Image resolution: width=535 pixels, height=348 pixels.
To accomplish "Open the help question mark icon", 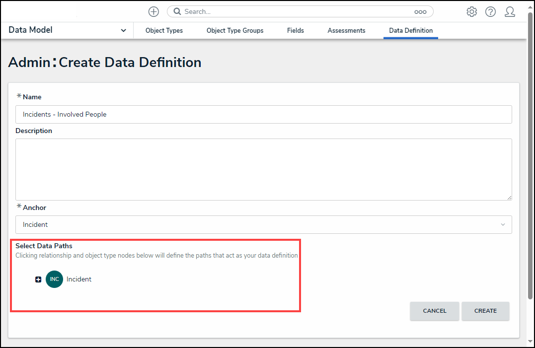I will [490, 12].
